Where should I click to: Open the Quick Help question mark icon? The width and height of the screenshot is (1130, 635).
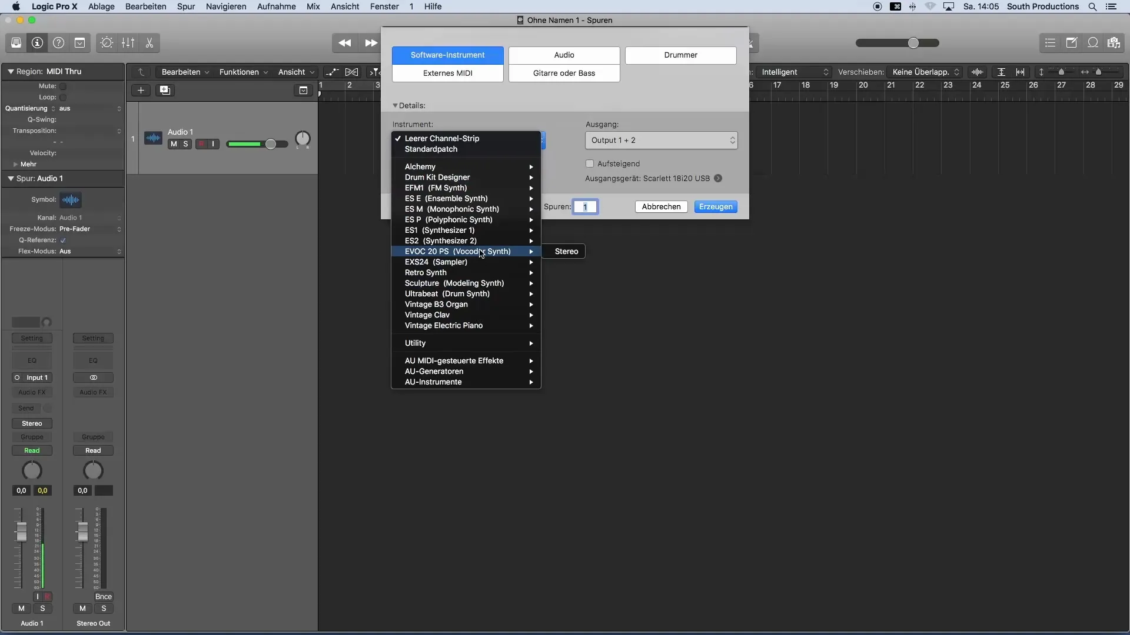pyautogui.click(x=58, y=43)
